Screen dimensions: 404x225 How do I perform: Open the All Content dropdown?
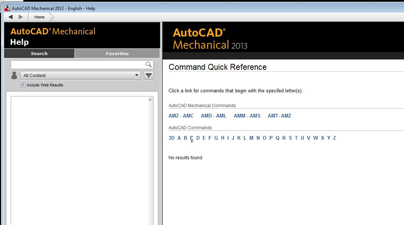(x=80, y=75)
